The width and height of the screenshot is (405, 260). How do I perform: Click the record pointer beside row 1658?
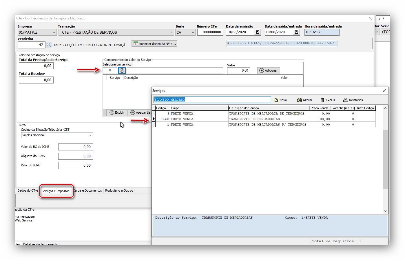tap(154, 119)
